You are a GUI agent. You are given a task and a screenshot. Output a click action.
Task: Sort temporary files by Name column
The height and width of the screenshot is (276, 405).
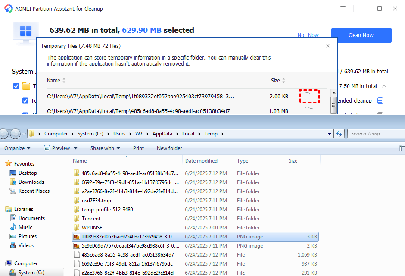56,80
